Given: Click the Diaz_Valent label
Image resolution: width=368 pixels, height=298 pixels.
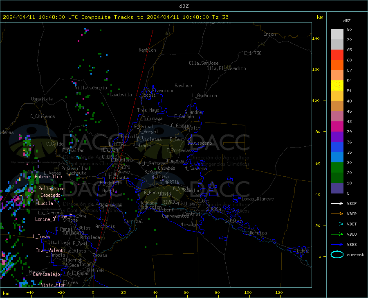Looking at the screenshot, I should [49, 250].
